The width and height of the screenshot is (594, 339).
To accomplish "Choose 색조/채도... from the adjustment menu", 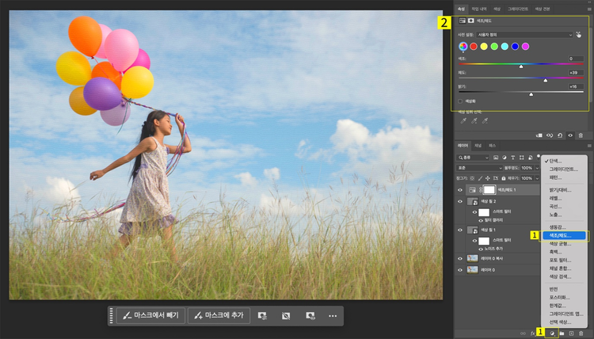I will pos(565,235).
